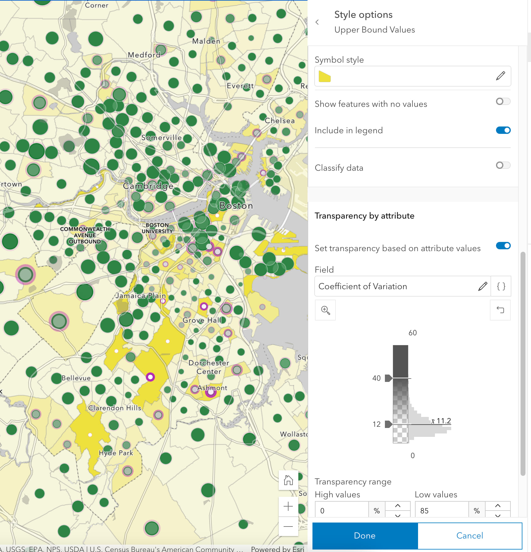Viewport: 531px width, 552px height.
Task: Click the Somerville map label
Action: click(162, 138)
